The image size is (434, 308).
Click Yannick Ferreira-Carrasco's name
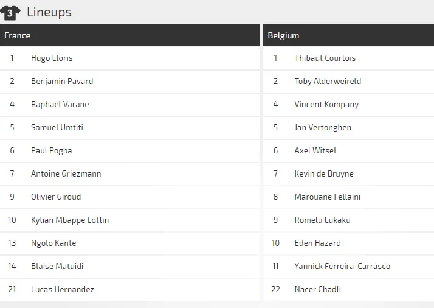(x=342, y=267)
